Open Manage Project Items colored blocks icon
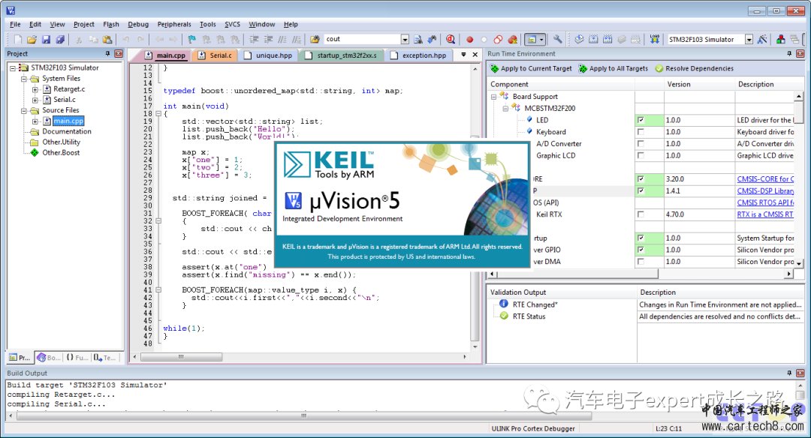The width and height of the screenshot is (811, 438). pyautogui.click(x=780, y=39)
